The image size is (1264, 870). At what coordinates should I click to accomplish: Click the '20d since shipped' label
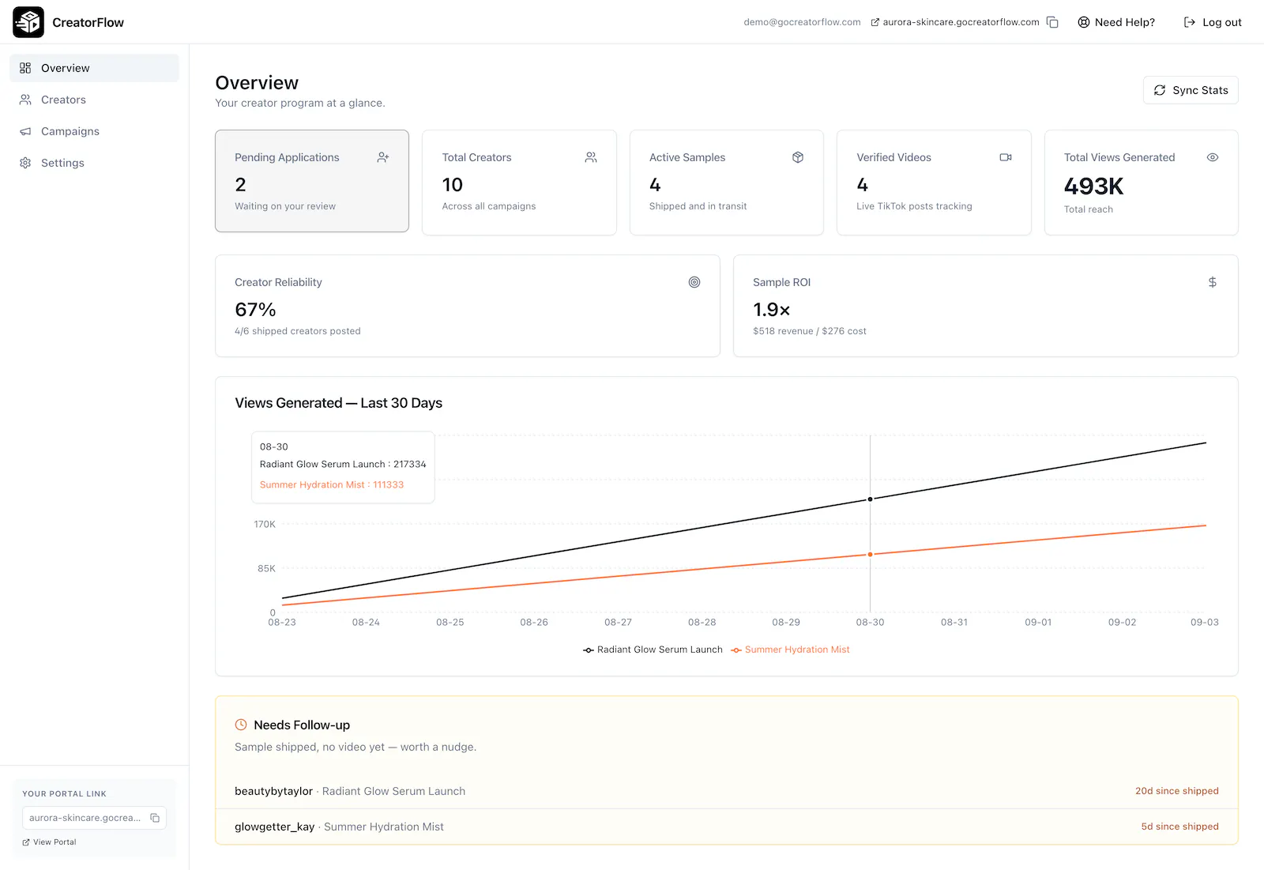point(1177,791)
